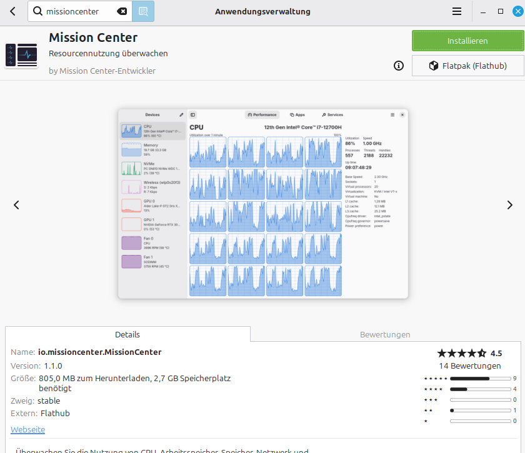The image size is (525, 453).
Task: Click the two-star rating bar
Action: point(480,410)
